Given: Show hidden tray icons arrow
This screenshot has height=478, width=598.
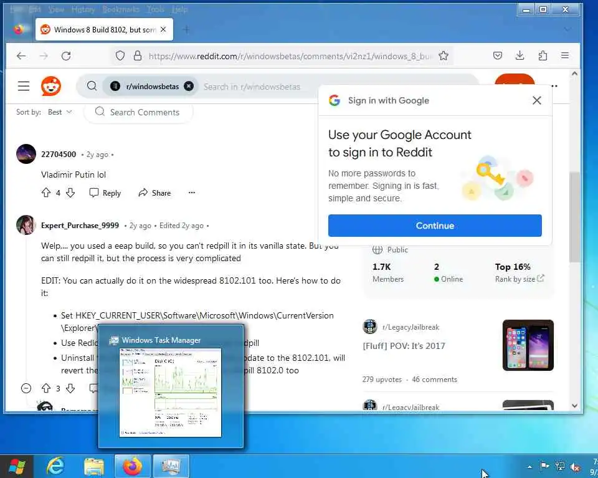Looking at the screenshot, I should click(x=529, y=467).
